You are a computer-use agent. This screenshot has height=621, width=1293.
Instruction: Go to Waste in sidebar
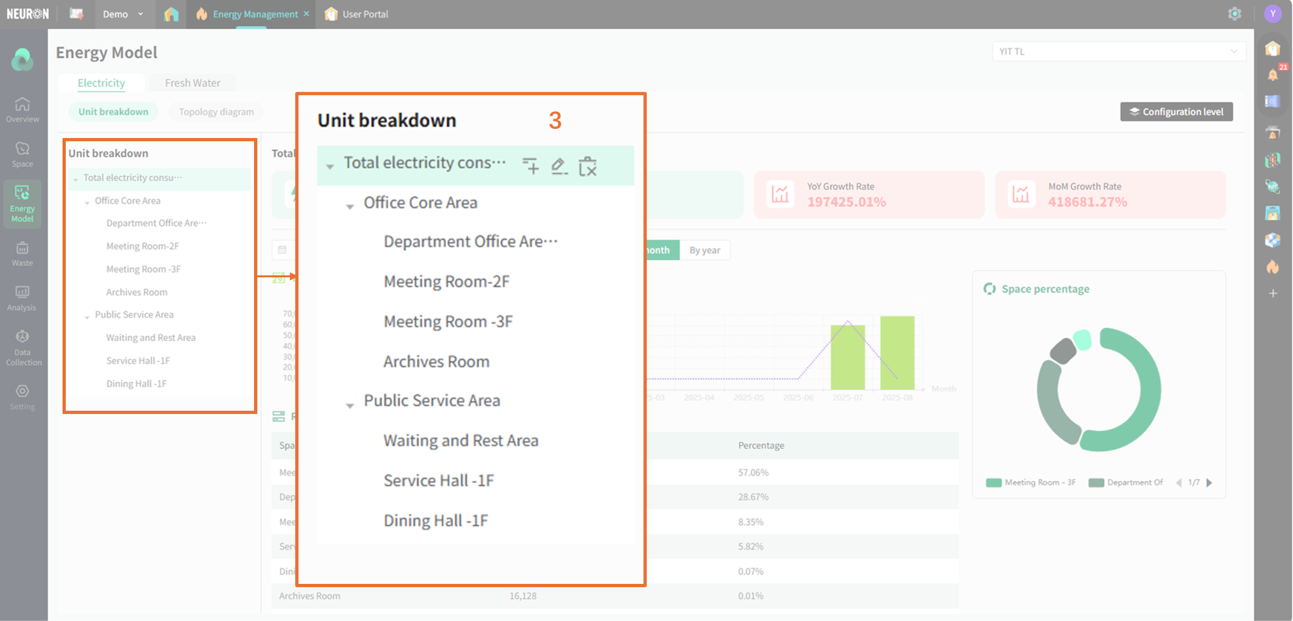22,253
